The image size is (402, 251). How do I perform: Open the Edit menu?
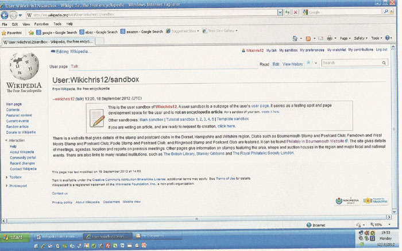click(14, 24)
